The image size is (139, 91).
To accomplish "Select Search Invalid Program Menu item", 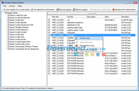I will click(x=20, y=42).
